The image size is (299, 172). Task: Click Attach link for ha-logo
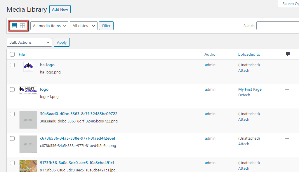[244, 70]
